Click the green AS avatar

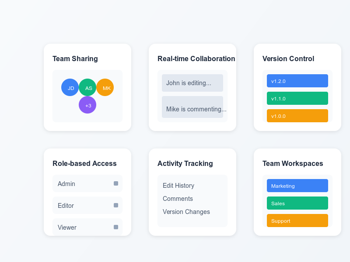pos(87,87)
